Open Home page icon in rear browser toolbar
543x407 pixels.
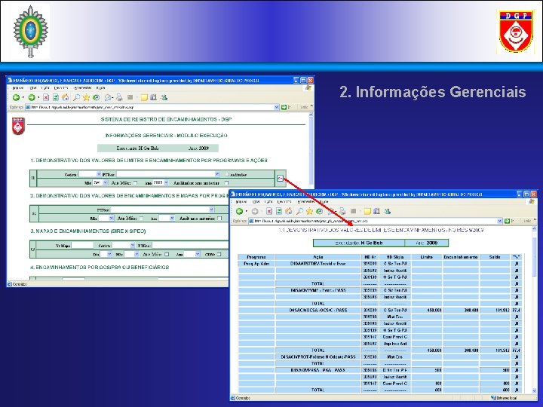65,97
